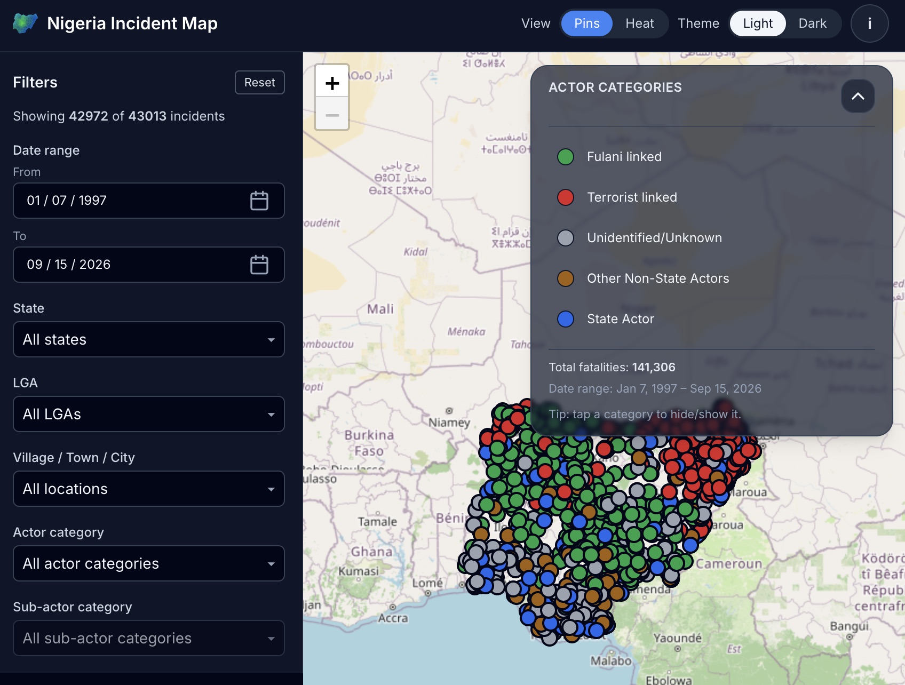Open the All locations dropdown
The width and height of the screenshot is (905, 685).
149,489
